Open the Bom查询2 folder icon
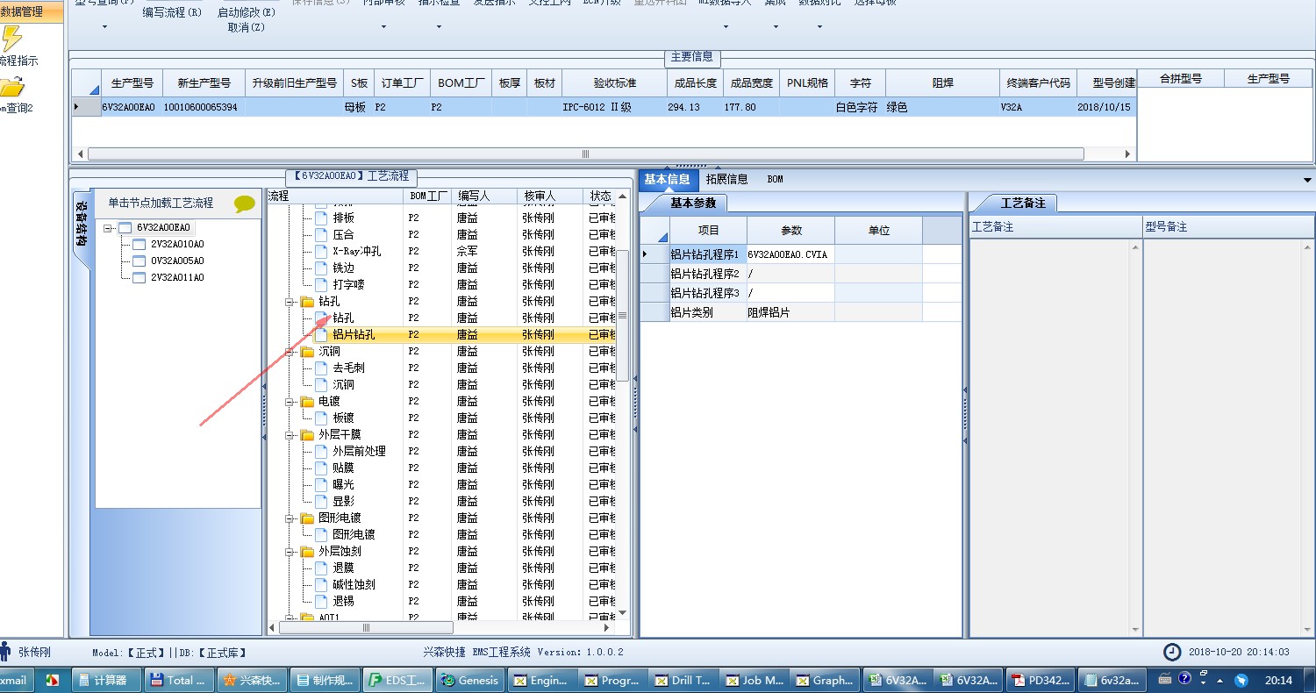Image resolution: width=1316 pixels, height=693 pixels. (11, 87)
